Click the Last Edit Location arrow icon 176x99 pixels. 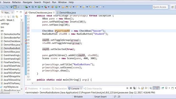pos(90,7)
